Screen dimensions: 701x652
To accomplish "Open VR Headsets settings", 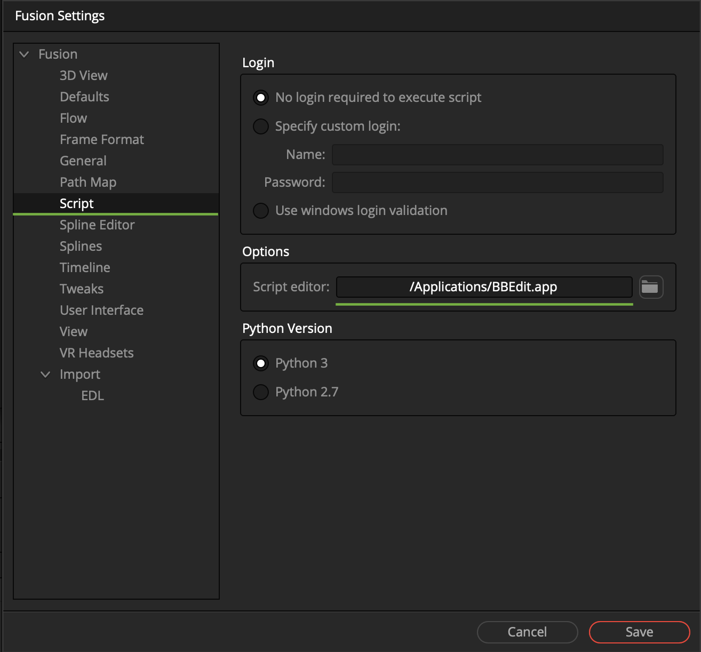I will click(x=97, y=353).
